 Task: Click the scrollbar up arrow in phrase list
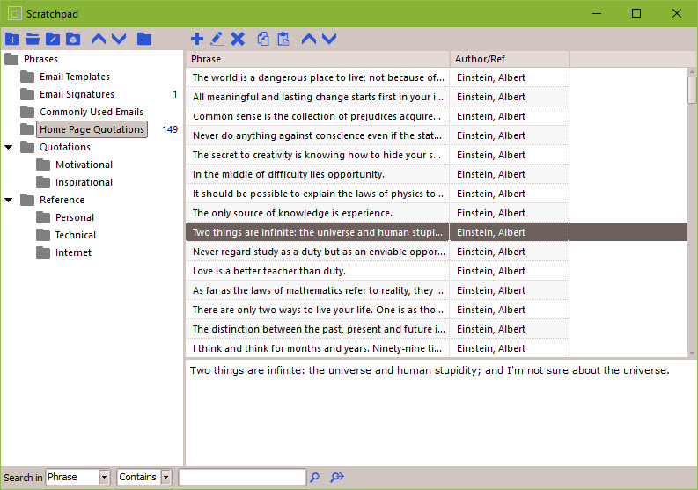point(692,72)
